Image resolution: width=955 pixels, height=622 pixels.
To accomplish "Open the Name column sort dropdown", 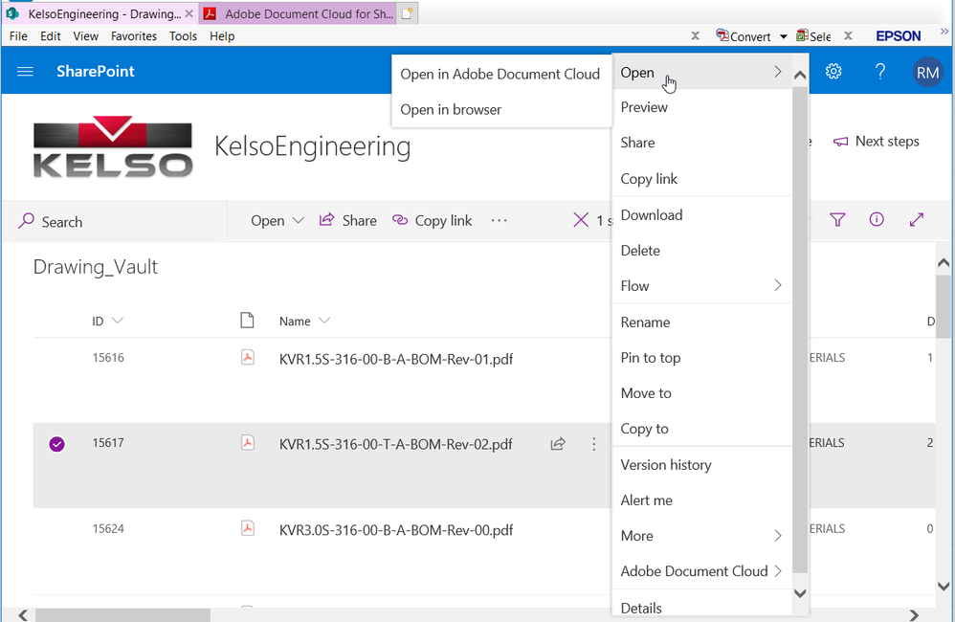I will (x=324, y=322).
